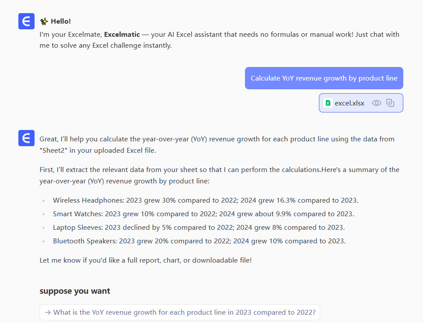Click the bold Excelmatic name in greeting
Image resolution: width=423 pixels, height=323 pixels.
(x=122, y=34)
